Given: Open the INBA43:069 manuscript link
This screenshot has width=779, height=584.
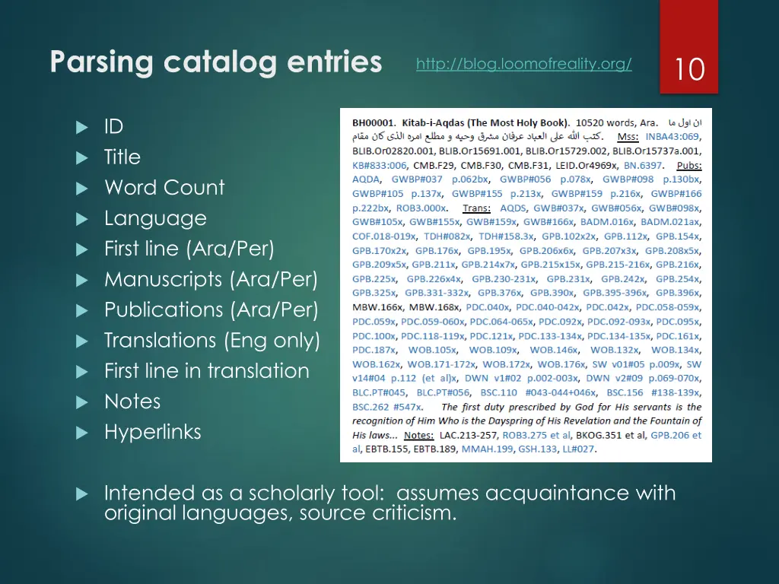Looking at the screenshot, I should [x=672, y=137].
